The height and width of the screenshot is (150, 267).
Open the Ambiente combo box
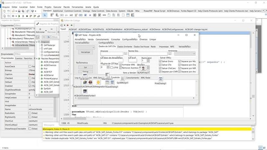(x=185, y=54)
